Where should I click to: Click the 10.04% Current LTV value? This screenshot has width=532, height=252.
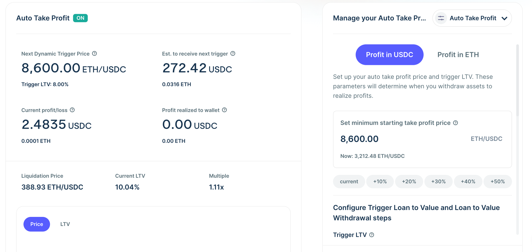point(127,187)
